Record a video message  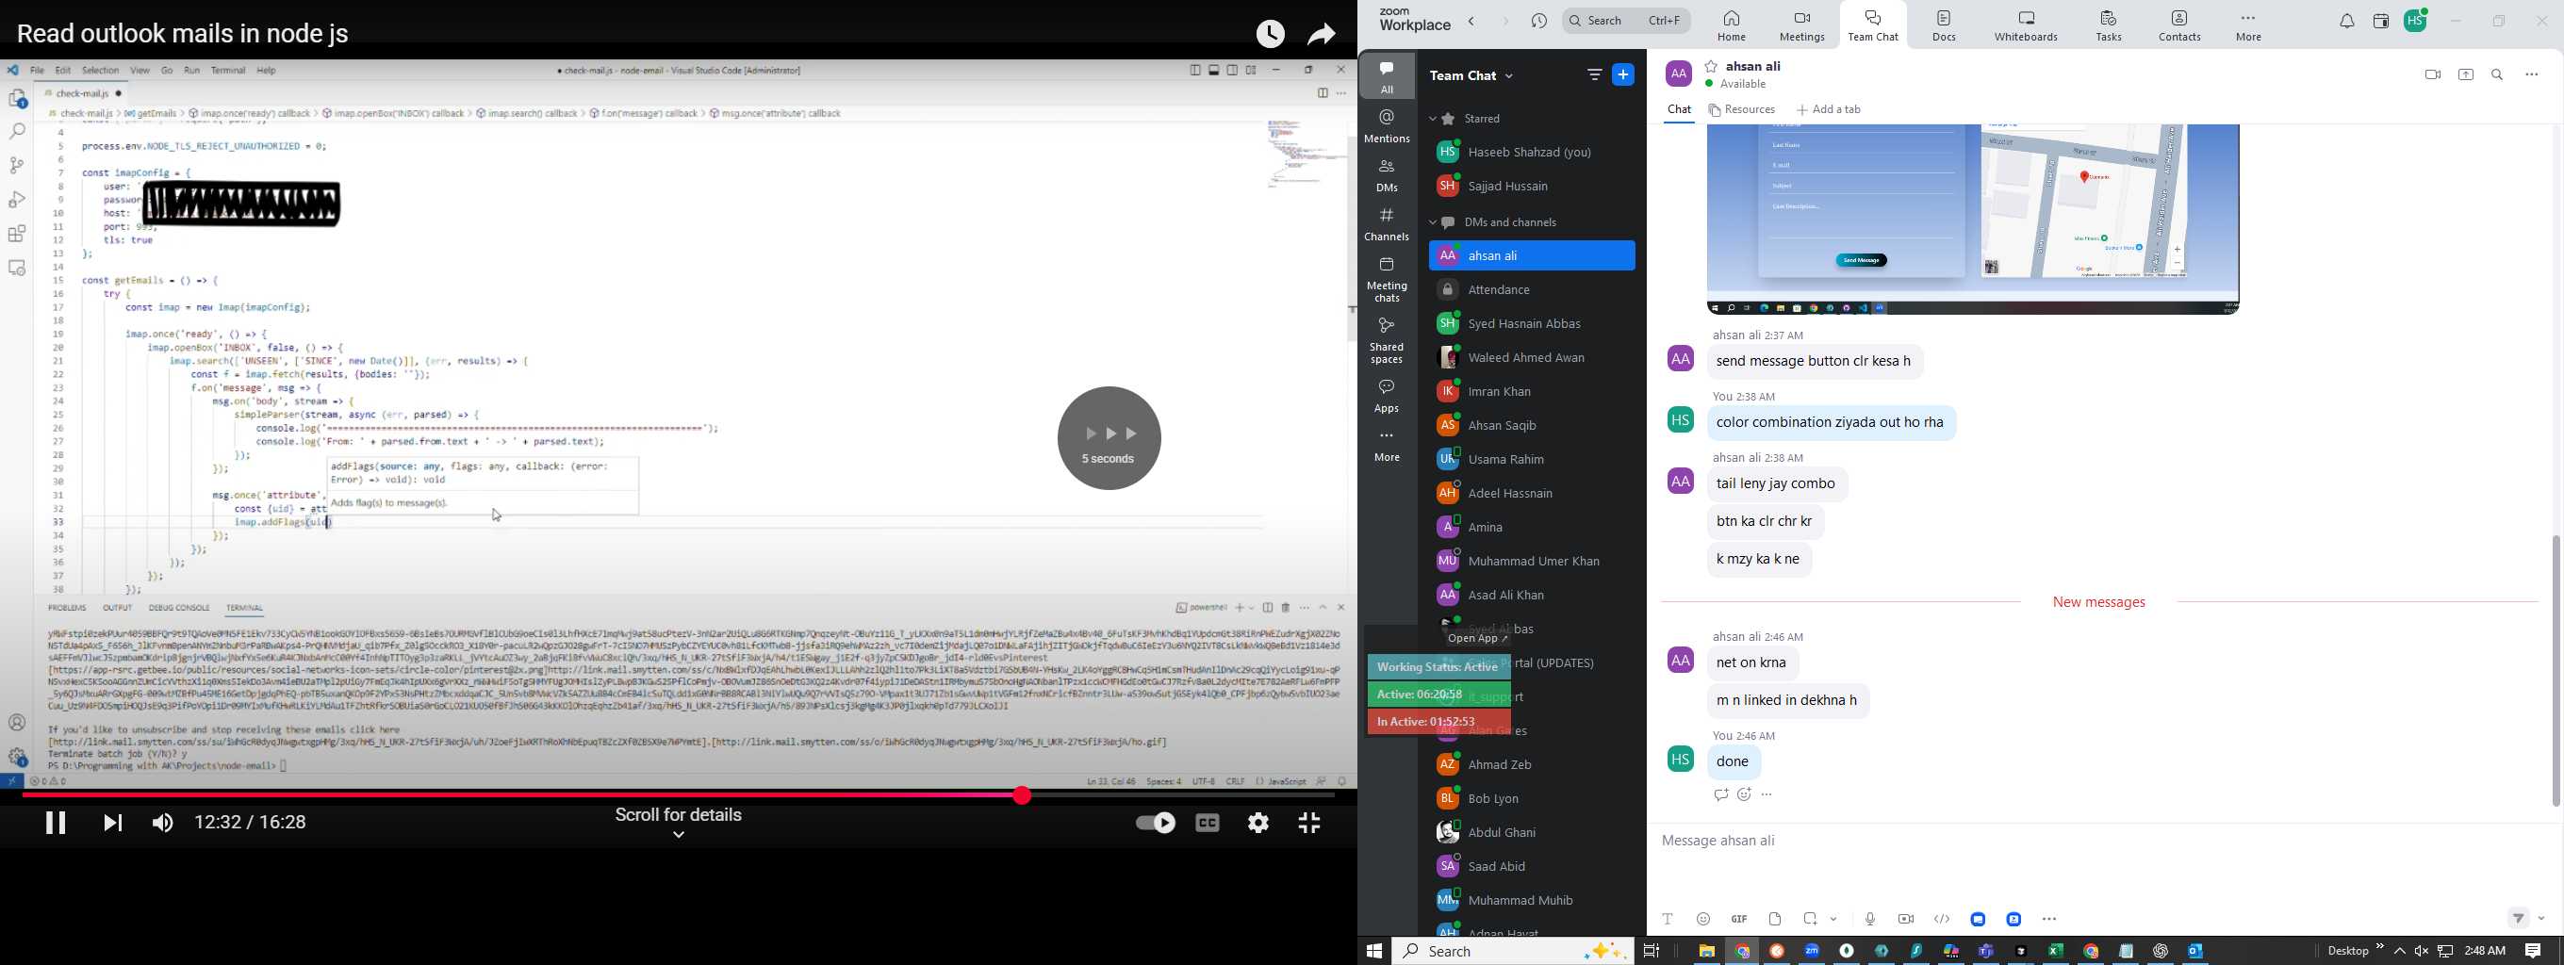pos(1905,919)
